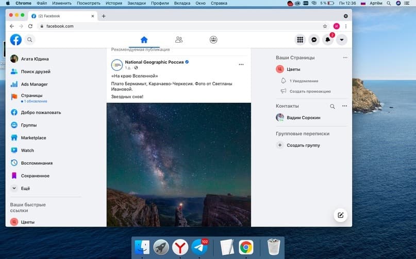Select the Home tab in Facebook navigation
Viewport: 416px width, 259px height.
(144, 40)
